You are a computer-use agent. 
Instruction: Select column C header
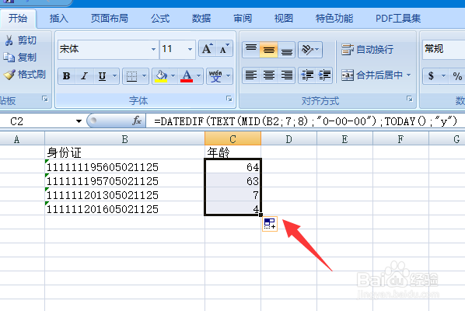coord(232,138)
